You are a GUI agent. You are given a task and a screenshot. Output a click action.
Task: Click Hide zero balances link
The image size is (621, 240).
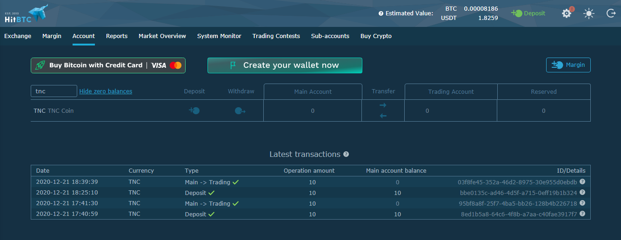(106, 91)
